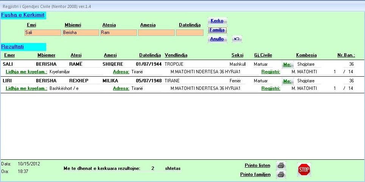Screen dimensions: 365x182
Task: Click the empty Datelindja input field
Action: (189, 32)
